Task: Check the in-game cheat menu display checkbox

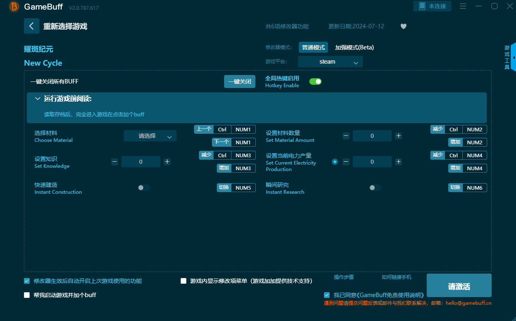Action: tap(184, 281)
